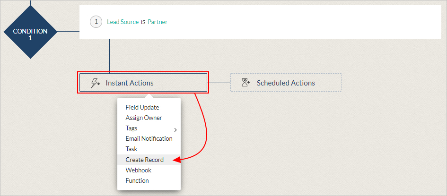Expand the Tags submenu chevron arrow
Image resolution: width=447 pixels, height=196 pixels.
click(x=175, y=130)
